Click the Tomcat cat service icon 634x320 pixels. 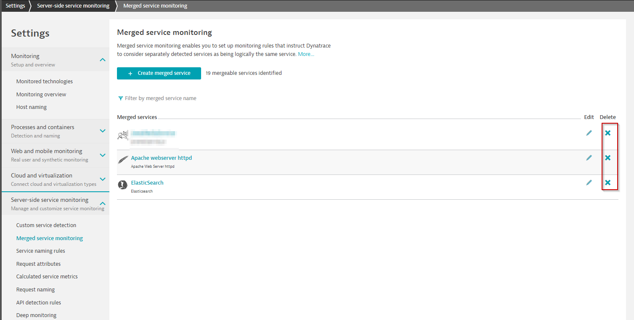[x=123, y=135]
